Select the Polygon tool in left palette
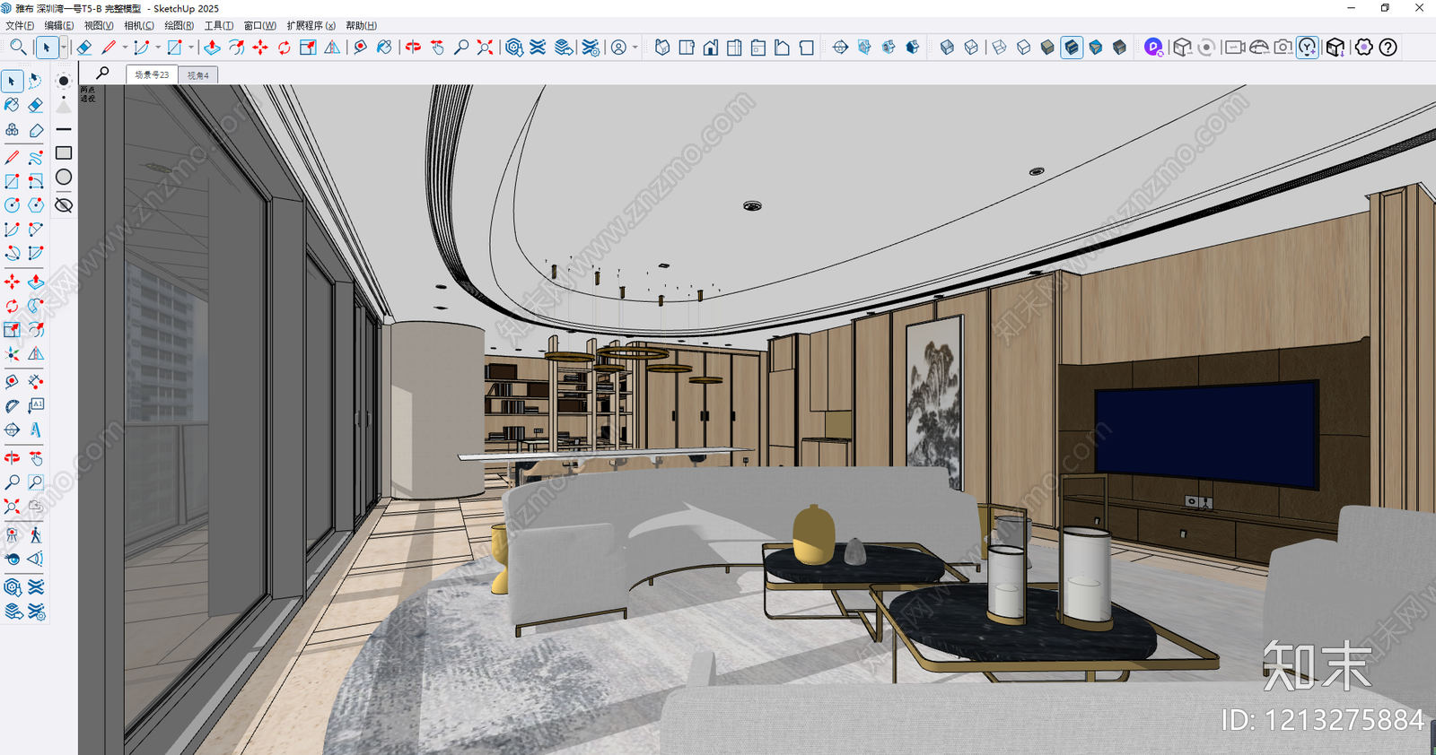The width and height of the screenshot is (1436, 755). pos(36,205)
